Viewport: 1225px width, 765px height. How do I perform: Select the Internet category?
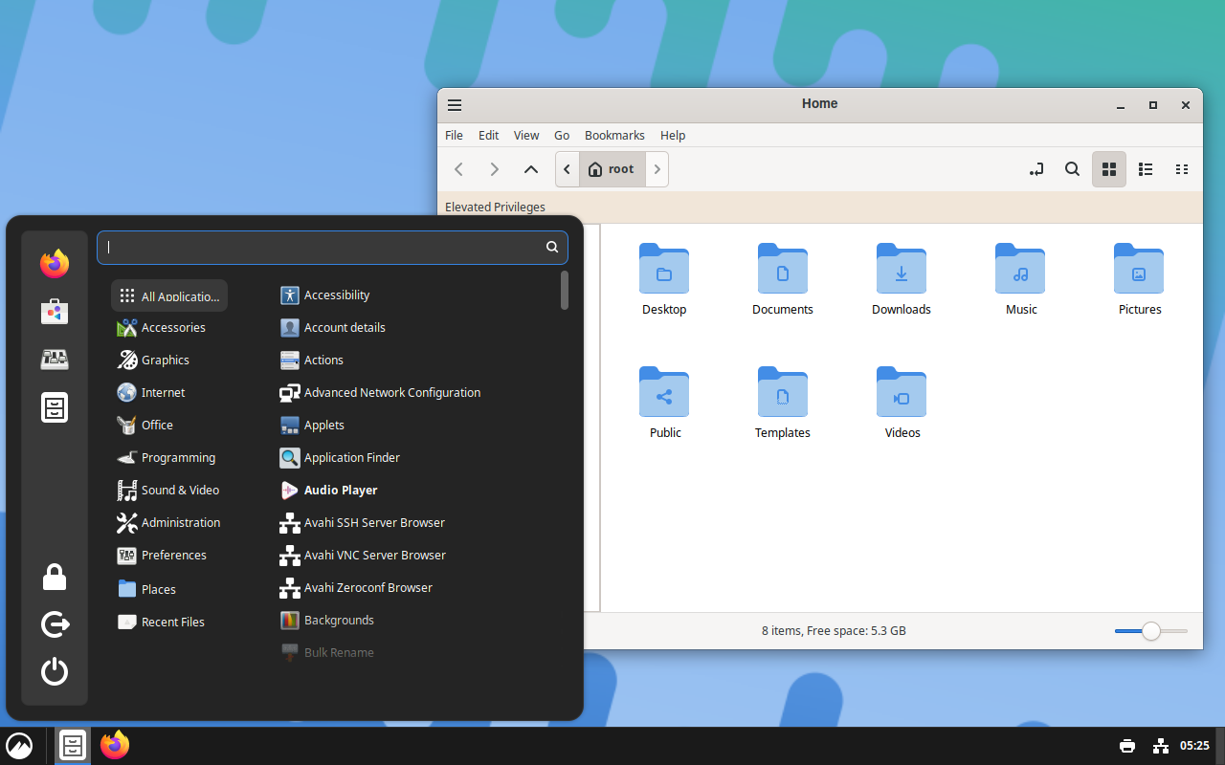169,393
